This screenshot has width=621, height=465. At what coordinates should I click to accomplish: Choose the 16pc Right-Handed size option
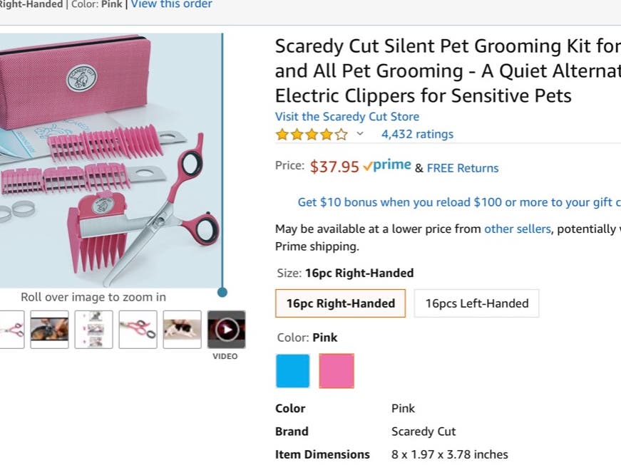point(341,303)
